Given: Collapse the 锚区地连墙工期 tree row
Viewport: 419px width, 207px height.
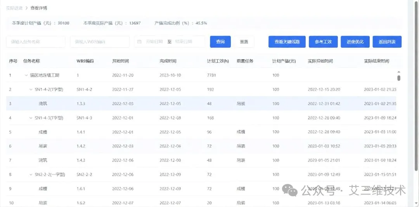Looking at the screenshot, I should [x=26, y=75].
